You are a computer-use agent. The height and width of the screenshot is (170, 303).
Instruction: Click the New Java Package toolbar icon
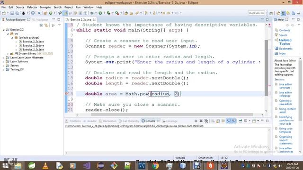tap(45, 13)
